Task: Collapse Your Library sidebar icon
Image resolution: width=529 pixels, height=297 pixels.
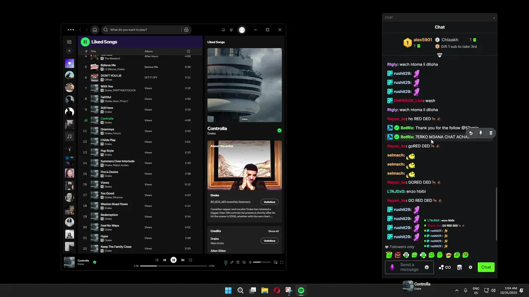Action: coord(69,42)
